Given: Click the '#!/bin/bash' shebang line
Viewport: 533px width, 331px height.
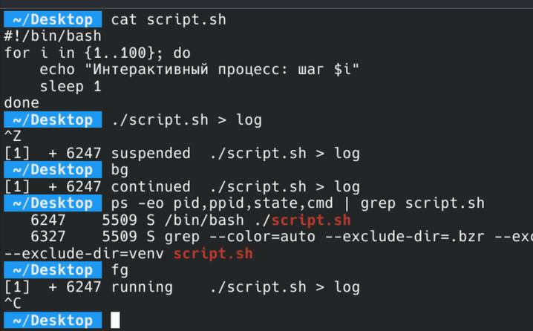Looking at the screenshot, I should (x=52, y=36).
